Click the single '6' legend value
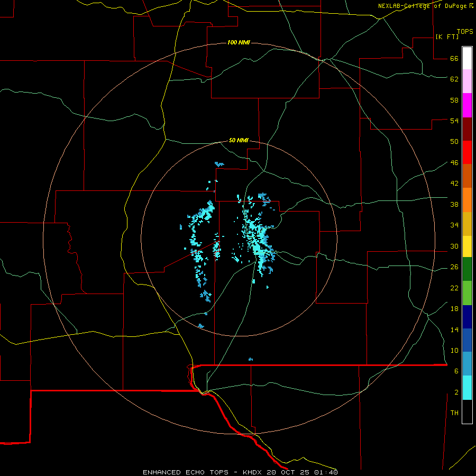The height and width of the screenshot is (476, 476). (456, 371)
